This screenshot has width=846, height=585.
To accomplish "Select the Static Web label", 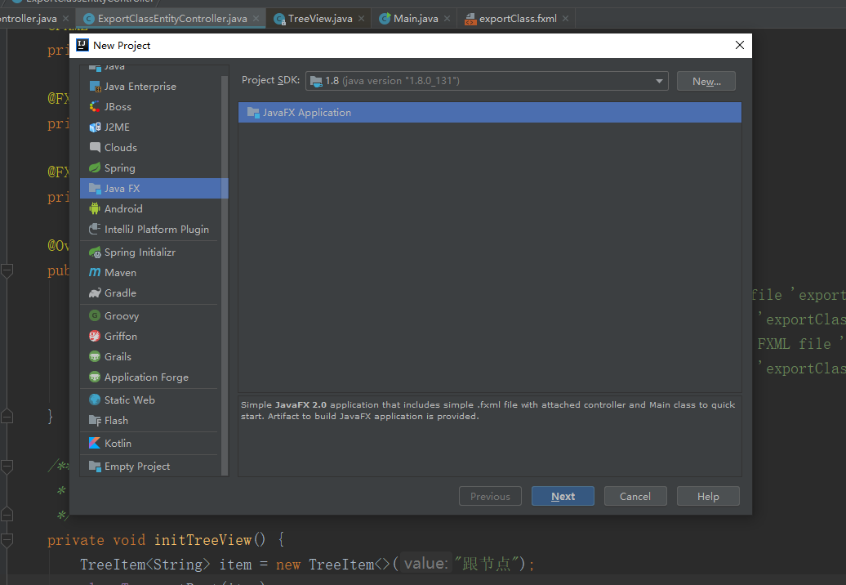I will 130,400.
